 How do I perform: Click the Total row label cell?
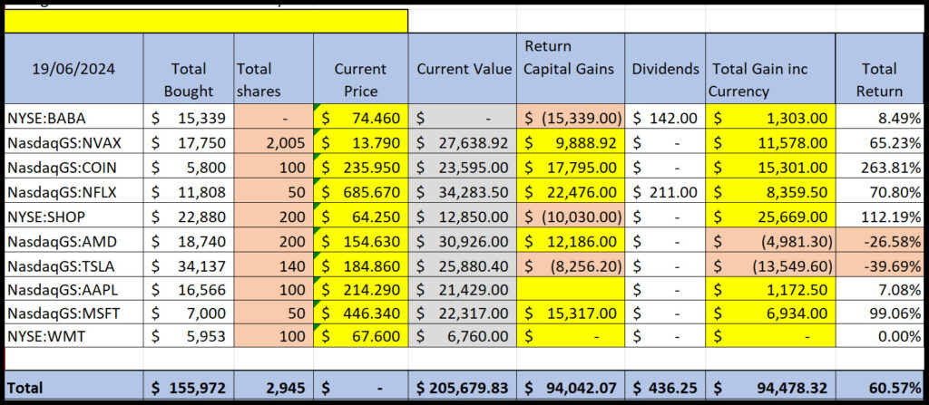(74, 388)
